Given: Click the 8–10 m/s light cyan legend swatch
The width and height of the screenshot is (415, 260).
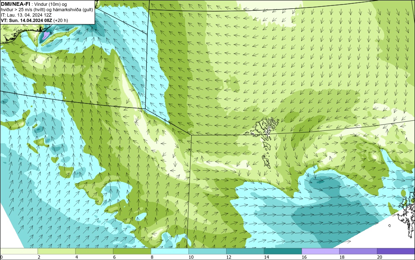Looking at the screenshot, I should (170, 251).
